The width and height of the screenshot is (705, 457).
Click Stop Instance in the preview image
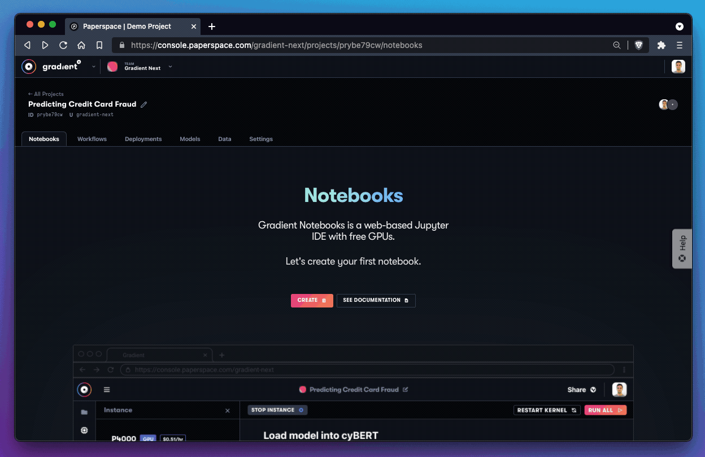[277, 410]
